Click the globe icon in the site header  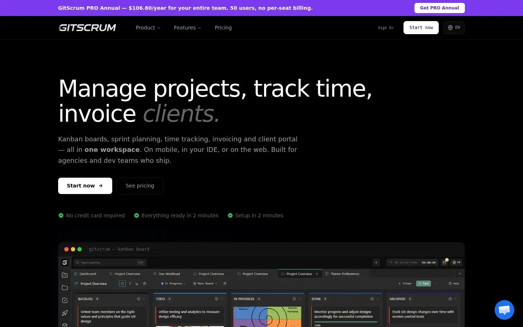pyautogui.click(x=450, y=28)
